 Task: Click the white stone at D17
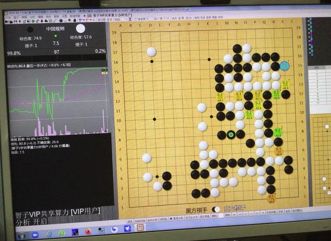(152, 52)
